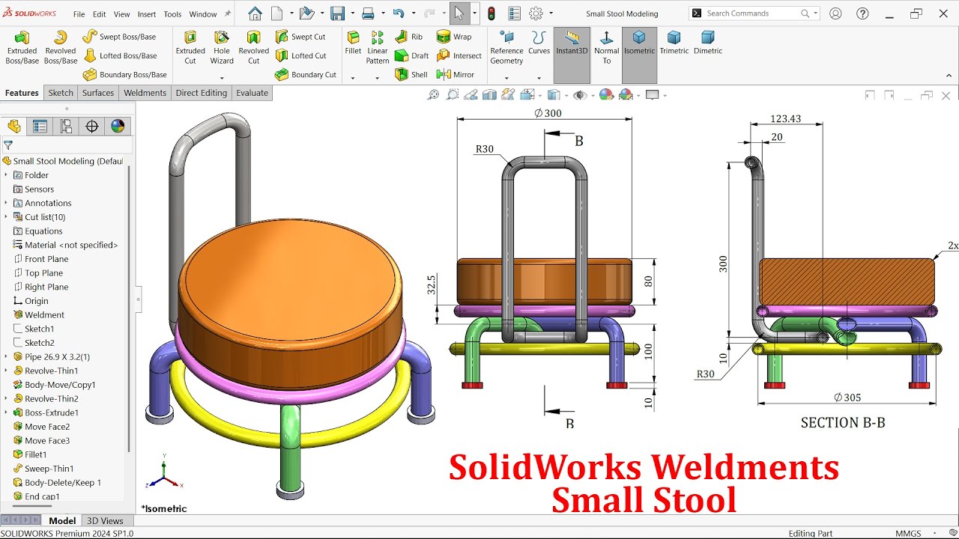Expand the Revolve-Thin1 feature

pos(6,371)
